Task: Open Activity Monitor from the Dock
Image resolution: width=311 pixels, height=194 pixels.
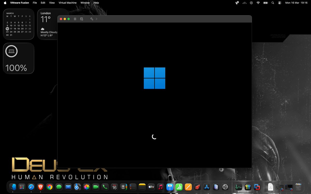Action: [238, 187]
